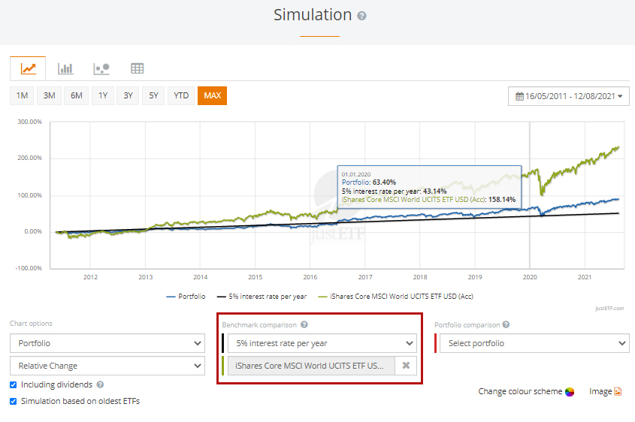Show the table view icon
The image size is (635, 422).
[137, 68]
